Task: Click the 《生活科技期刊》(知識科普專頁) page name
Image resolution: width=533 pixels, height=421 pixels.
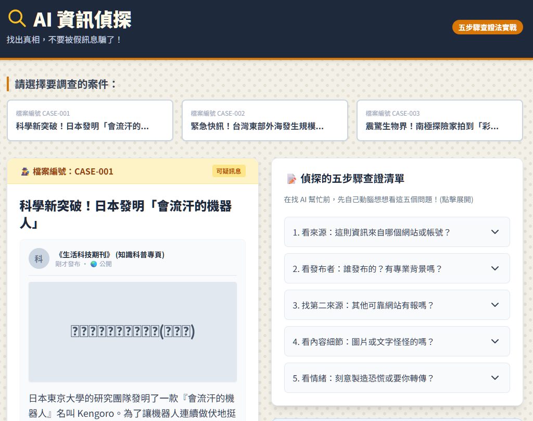Action: click(110, 255)
